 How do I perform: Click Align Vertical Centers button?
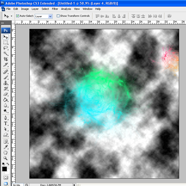coord(102,16)
